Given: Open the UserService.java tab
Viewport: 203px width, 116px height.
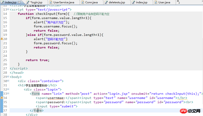Looking at the screenshot, I should [63, 2].
